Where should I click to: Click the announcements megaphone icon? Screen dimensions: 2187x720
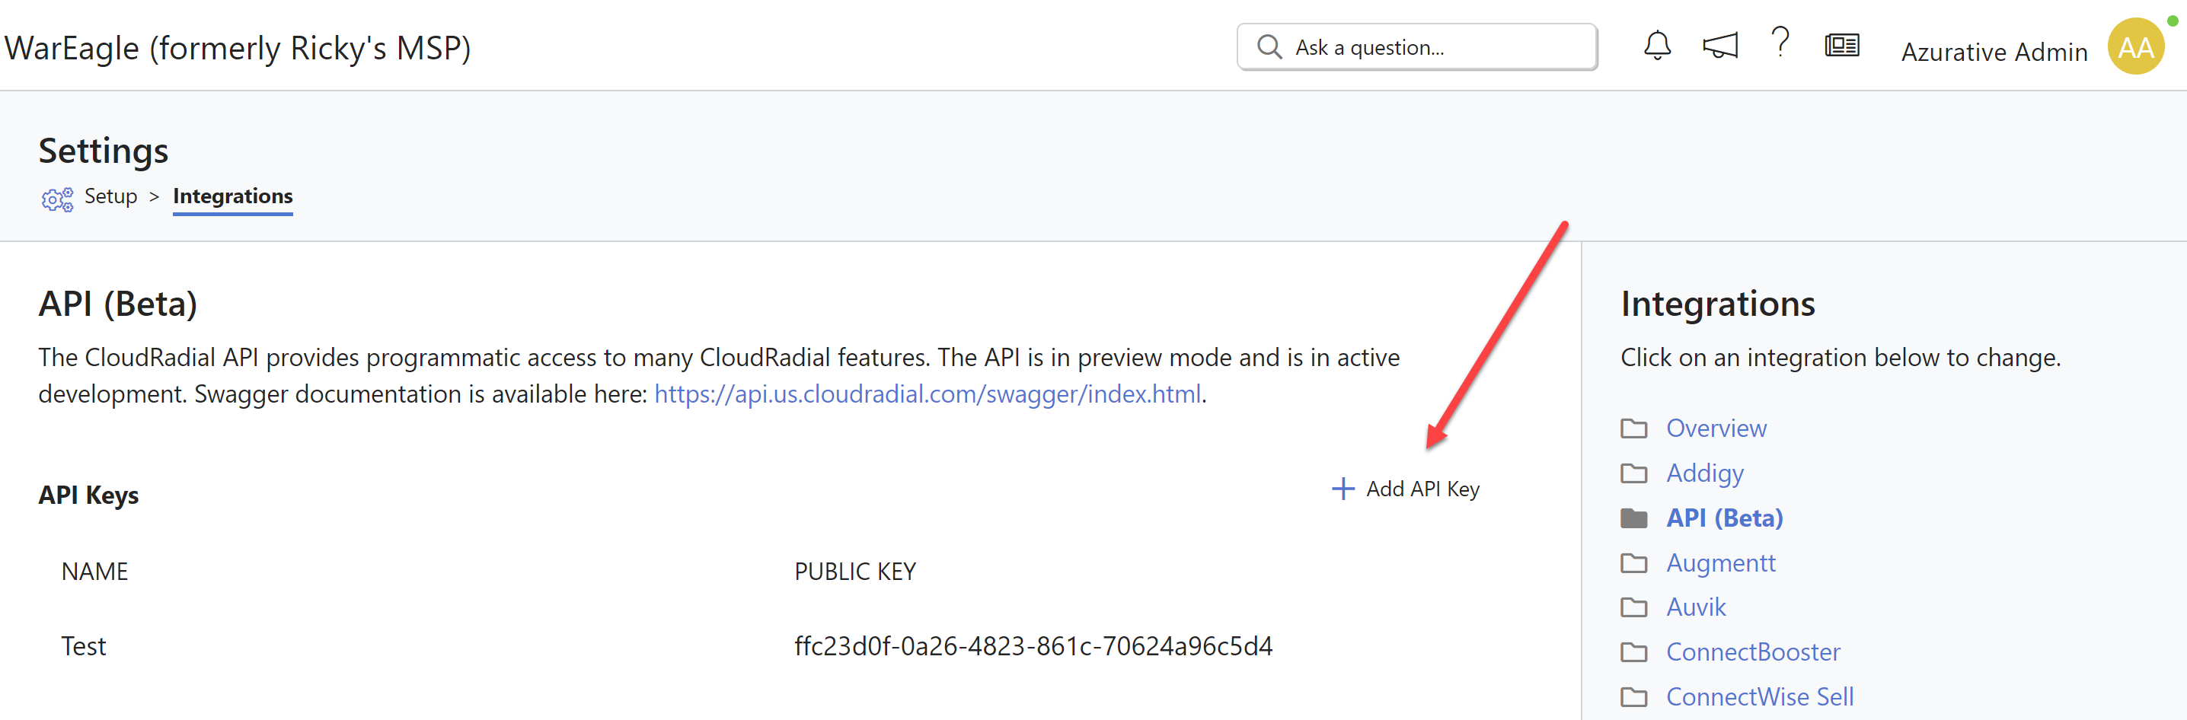click(1720, 46)
